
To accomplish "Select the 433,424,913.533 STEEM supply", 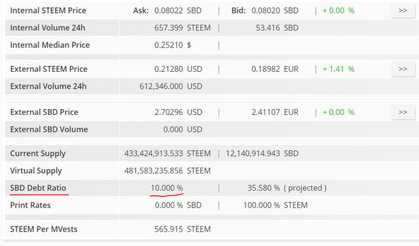I will point(168,153).
